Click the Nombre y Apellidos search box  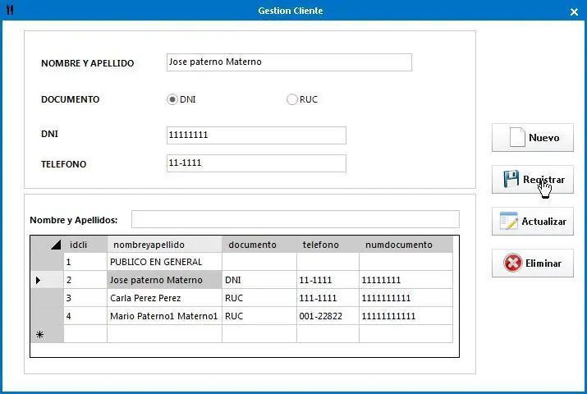(x=295, y=219)
